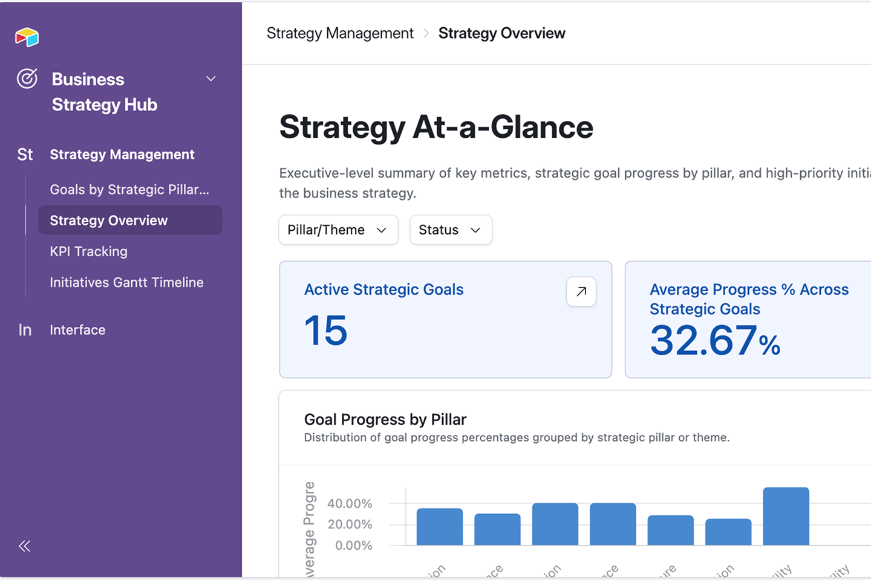The image size is (871, 580).
Task: Click the Average Progress % card value
Action: (715, 340)
